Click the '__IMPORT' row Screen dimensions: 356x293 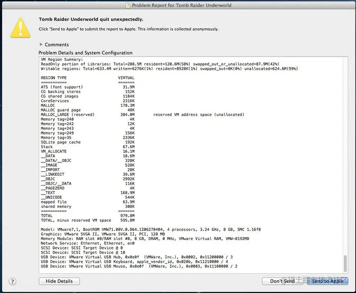[88, 170]
